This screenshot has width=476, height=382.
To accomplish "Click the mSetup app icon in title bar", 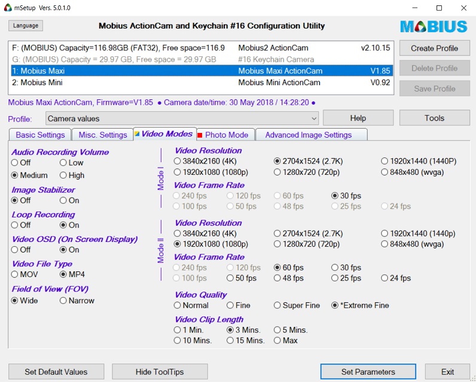I will [x=8, y=8].
